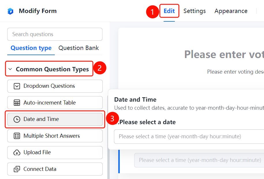Click the Search questions field
The height and width of the screenshot is (179, 264).
point(55,34)
